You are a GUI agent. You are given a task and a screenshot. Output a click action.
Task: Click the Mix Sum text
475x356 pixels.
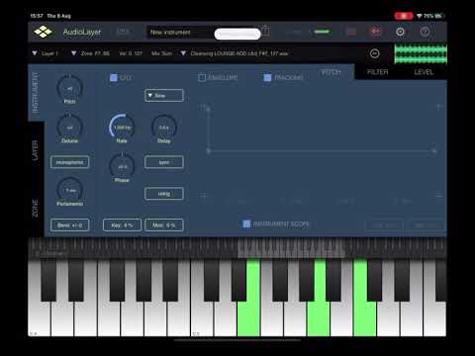161,53
